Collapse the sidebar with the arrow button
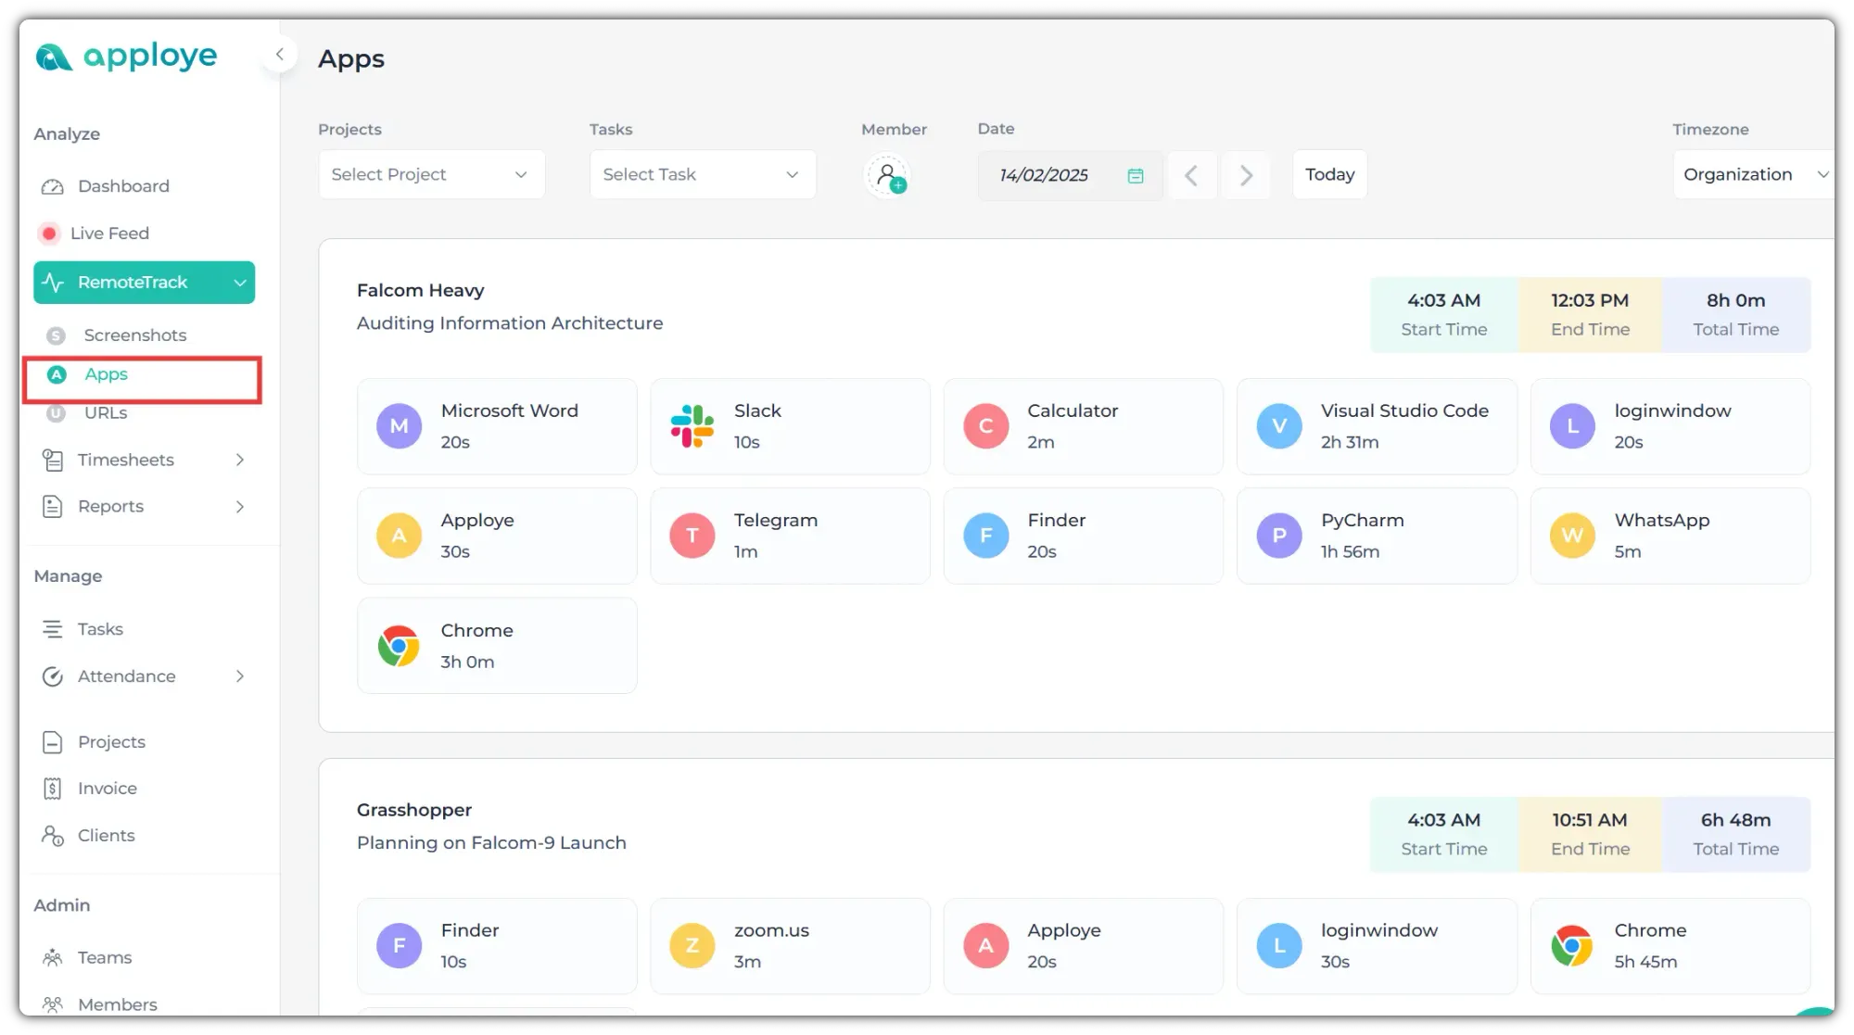The height and width of the screenshot is (1035, 1854). point(279,55)
